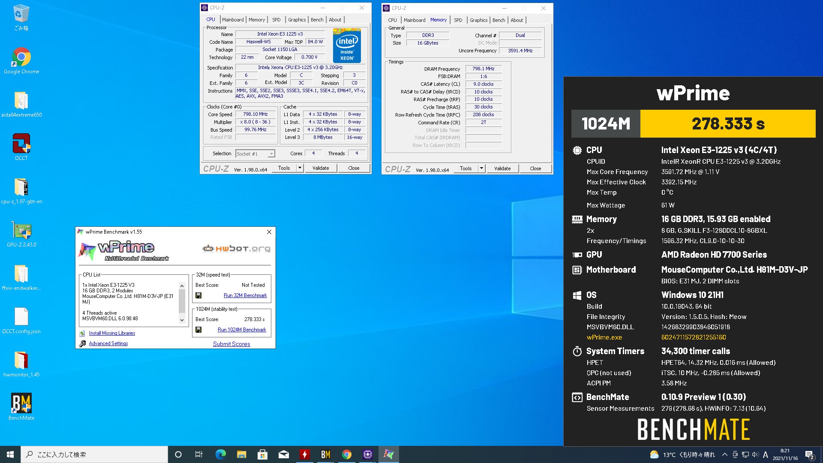The height and width of the screenshot is (463, 823).
Task: Click the save icon for 32M score
Action: (x=198, y=295)
